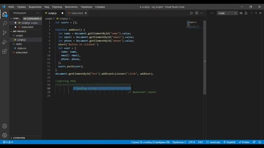The width and height of the screenshot is (264, 148).
Task: Click the //parsing html comment line
Action: (x=66, y=81)
